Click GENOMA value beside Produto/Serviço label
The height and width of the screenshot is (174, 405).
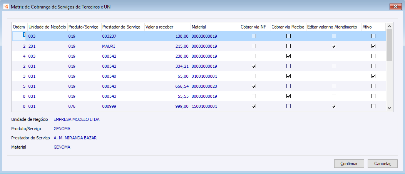pyautogui.click(x=62, y=129)
